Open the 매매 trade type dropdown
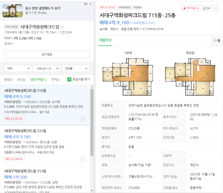This screenshot has height=193, width=223. (x=18, y=69)
